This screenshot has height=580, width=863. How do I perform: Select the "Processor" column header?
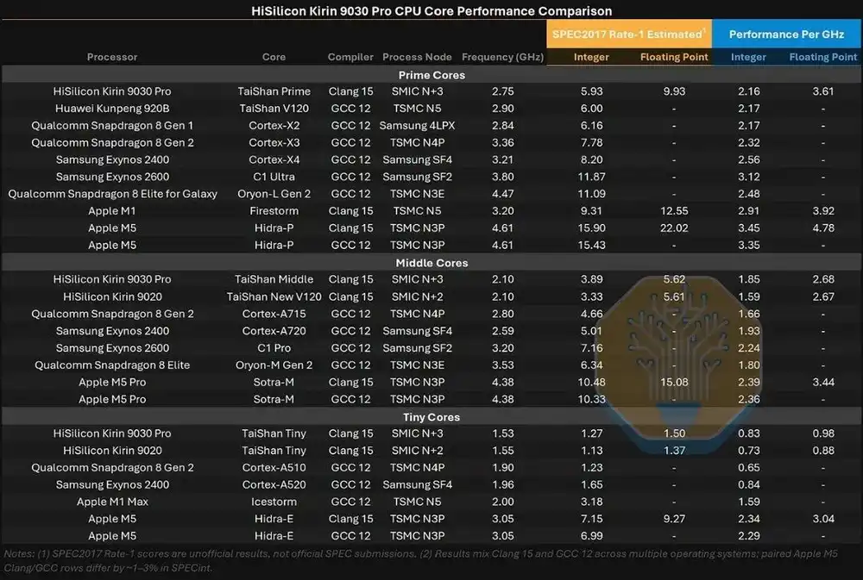tap(112, 57)
